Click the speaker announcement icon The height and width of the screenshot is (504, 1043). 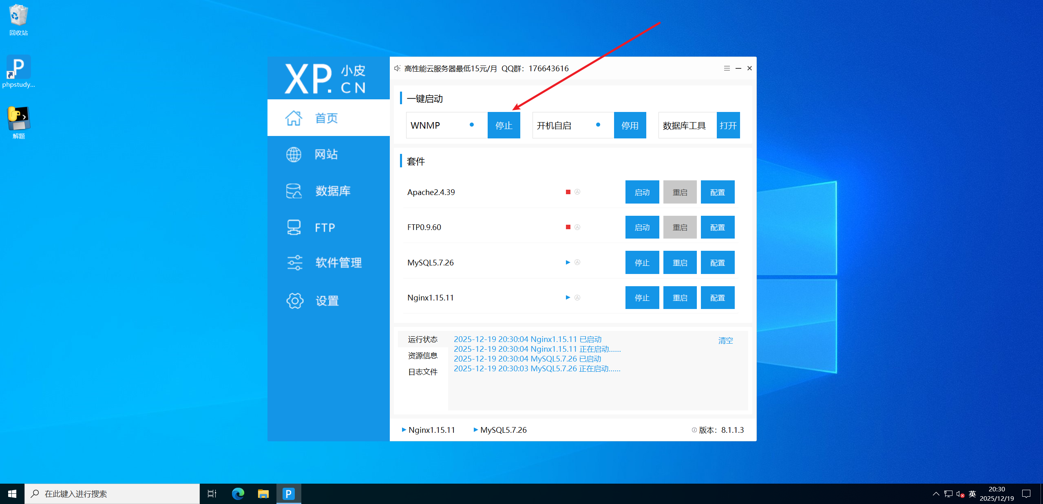(397, 68)
